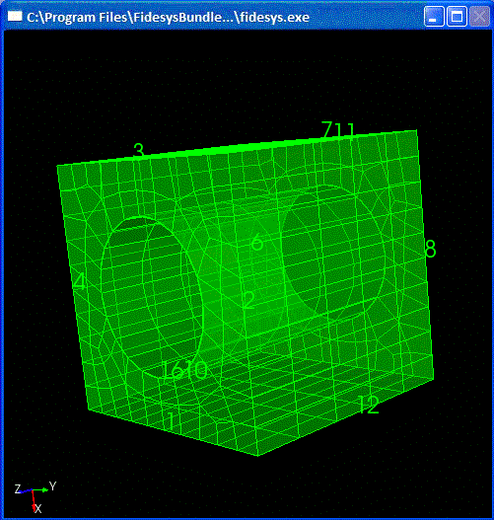Select the label 711 at top edge

tap(338, 129)
